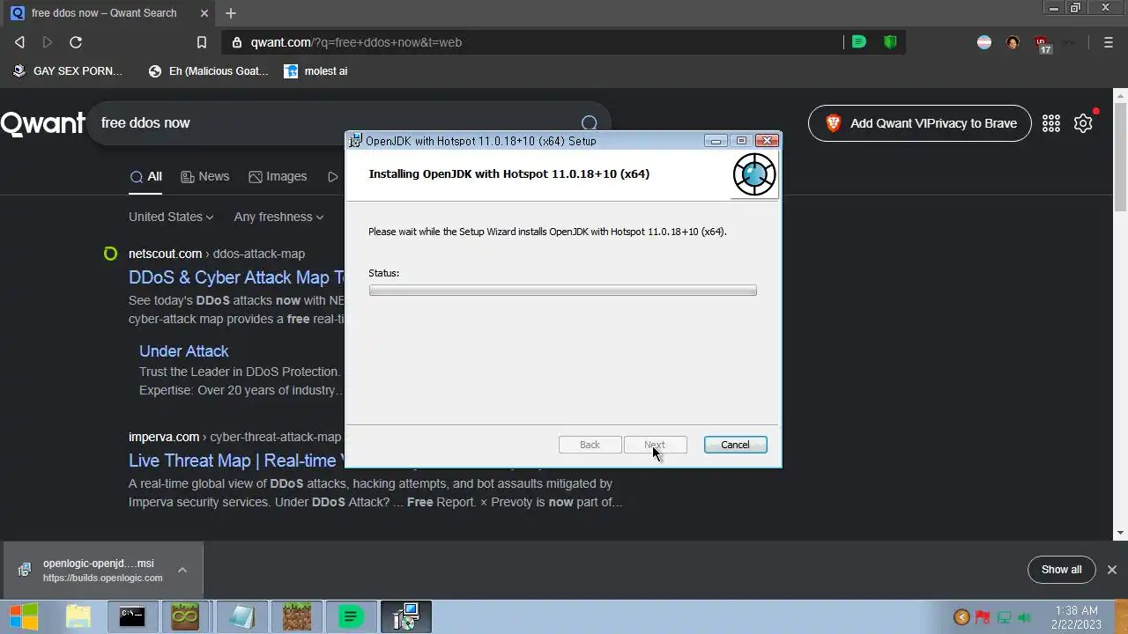The height and width of the screenshot is (634, 1128).
Task: Bookmark this page via address bar icon
Action: click(x=202, y=42)
